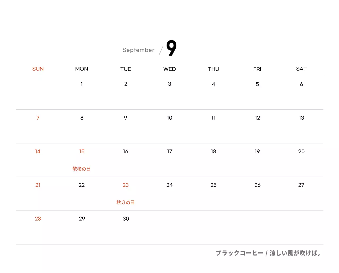The image size is (339, 273).
Task: Select the SUN column header
Action: point(38,69)
